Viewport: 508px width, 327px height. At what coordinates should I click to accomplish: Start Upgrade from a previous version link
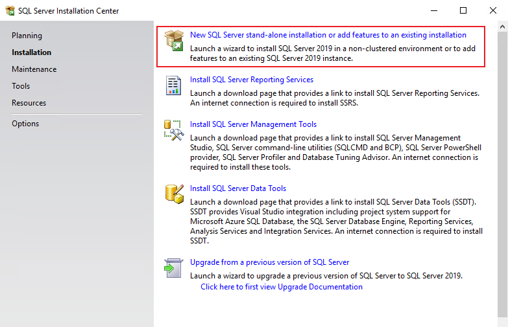coord(269,262)
